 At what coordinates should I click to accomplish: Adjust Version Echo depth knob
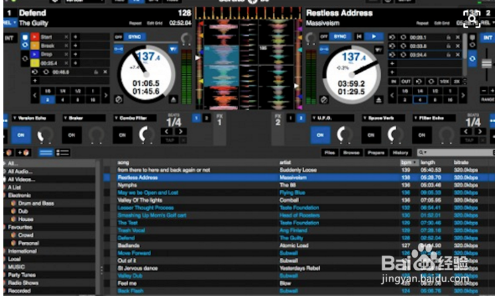(x=46, y=135)
